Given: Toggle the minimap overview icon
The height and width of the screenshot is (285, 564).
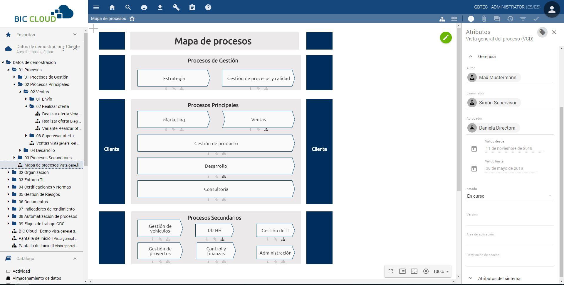Looking at the screenshot, I should coord(402,271).
